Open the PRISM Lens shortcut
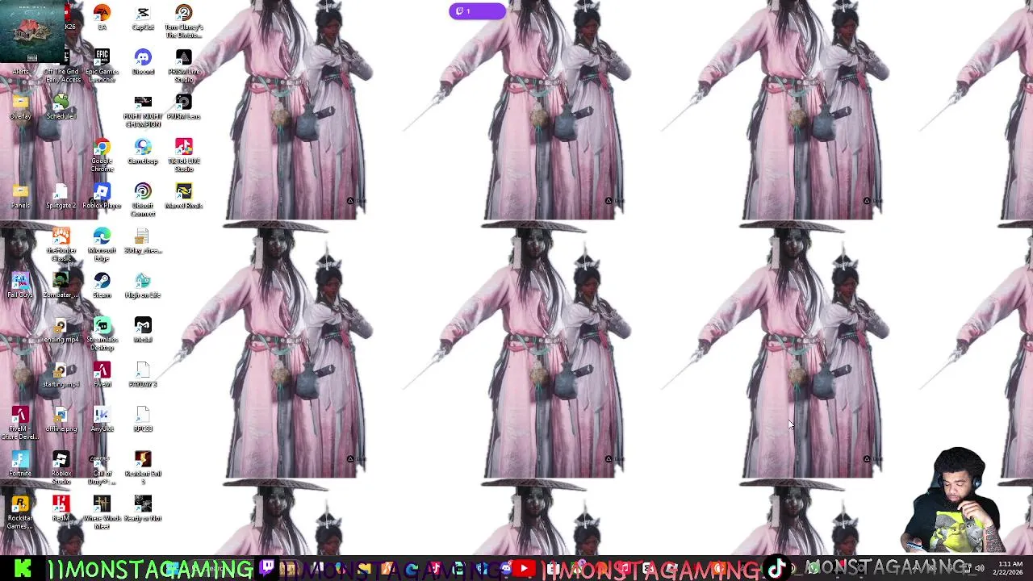 (184, 106)
